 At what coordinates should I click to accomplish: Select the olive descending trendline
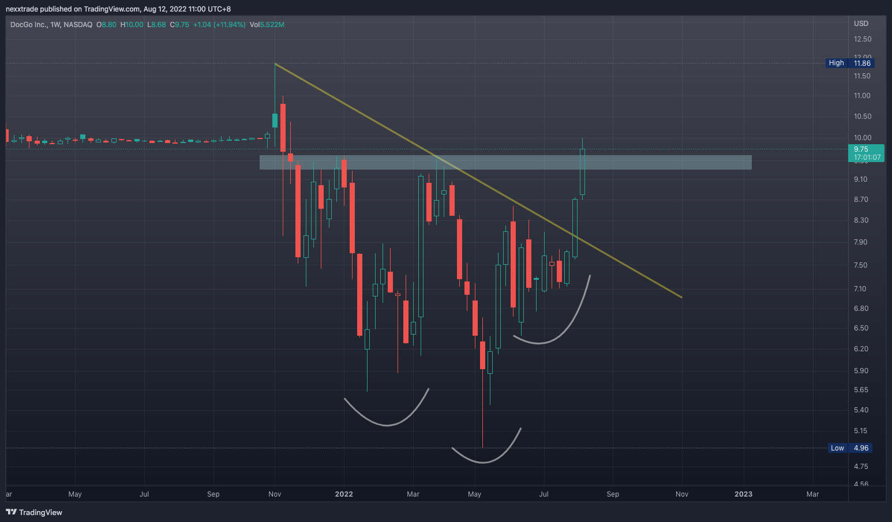(x=478, y=181)
